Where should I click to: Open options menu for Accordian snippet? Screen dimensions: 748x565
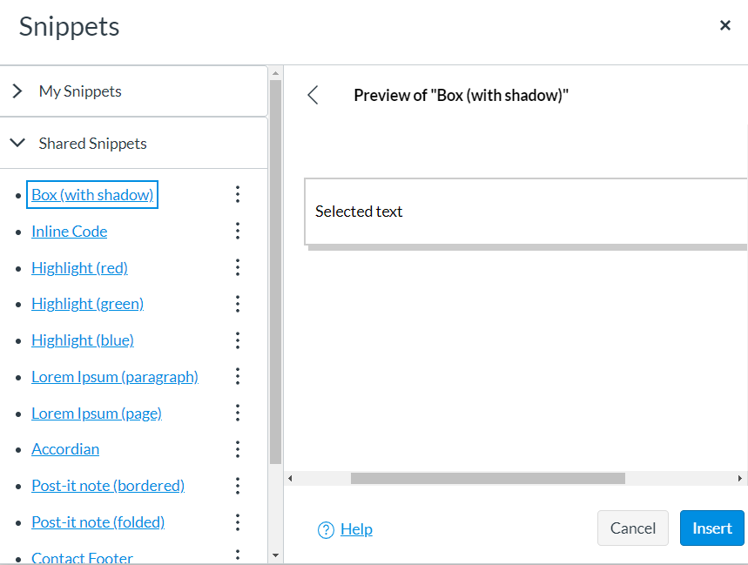[238, 449]
